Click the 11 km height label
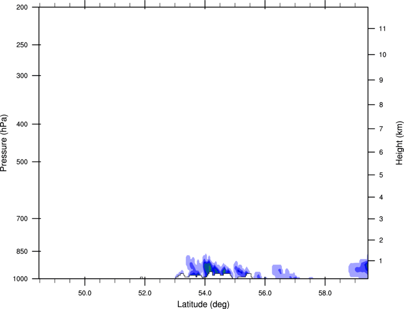404x309 pixels. pyautogui.click(x=383, y=29)
